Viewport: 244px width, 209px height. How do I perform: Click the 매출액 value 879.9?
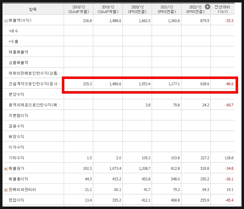tap(205, 21)
